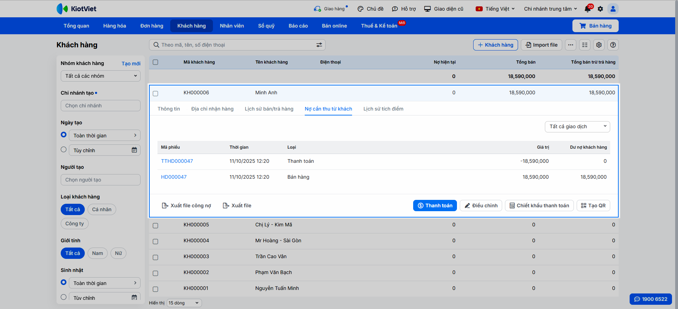Tick the checkbox for customer KH000005
Image resolution: width=678 pixels, height=309 pixels.
155,225
